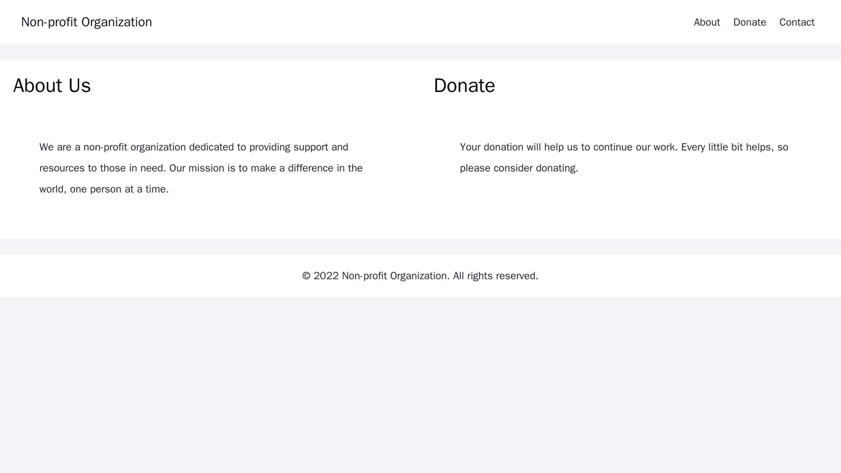This screenshot has width=841, height=473.
Task: Click the Non-profit Organization site title
Action: [x=86, y=21]
